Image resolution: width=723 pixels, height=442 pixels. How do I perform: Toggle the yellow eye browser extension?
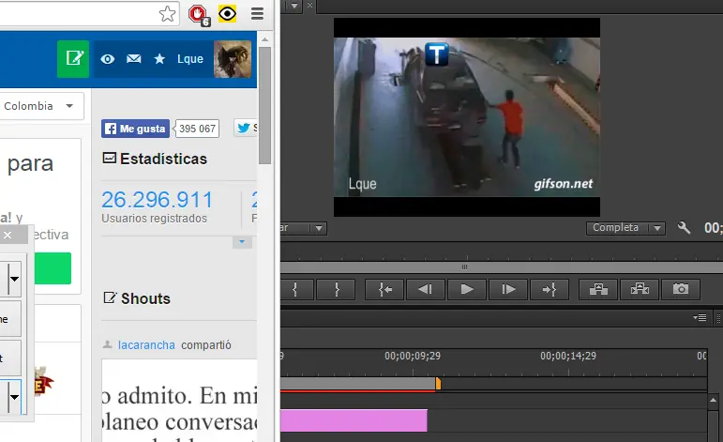(x=227, y=14)
